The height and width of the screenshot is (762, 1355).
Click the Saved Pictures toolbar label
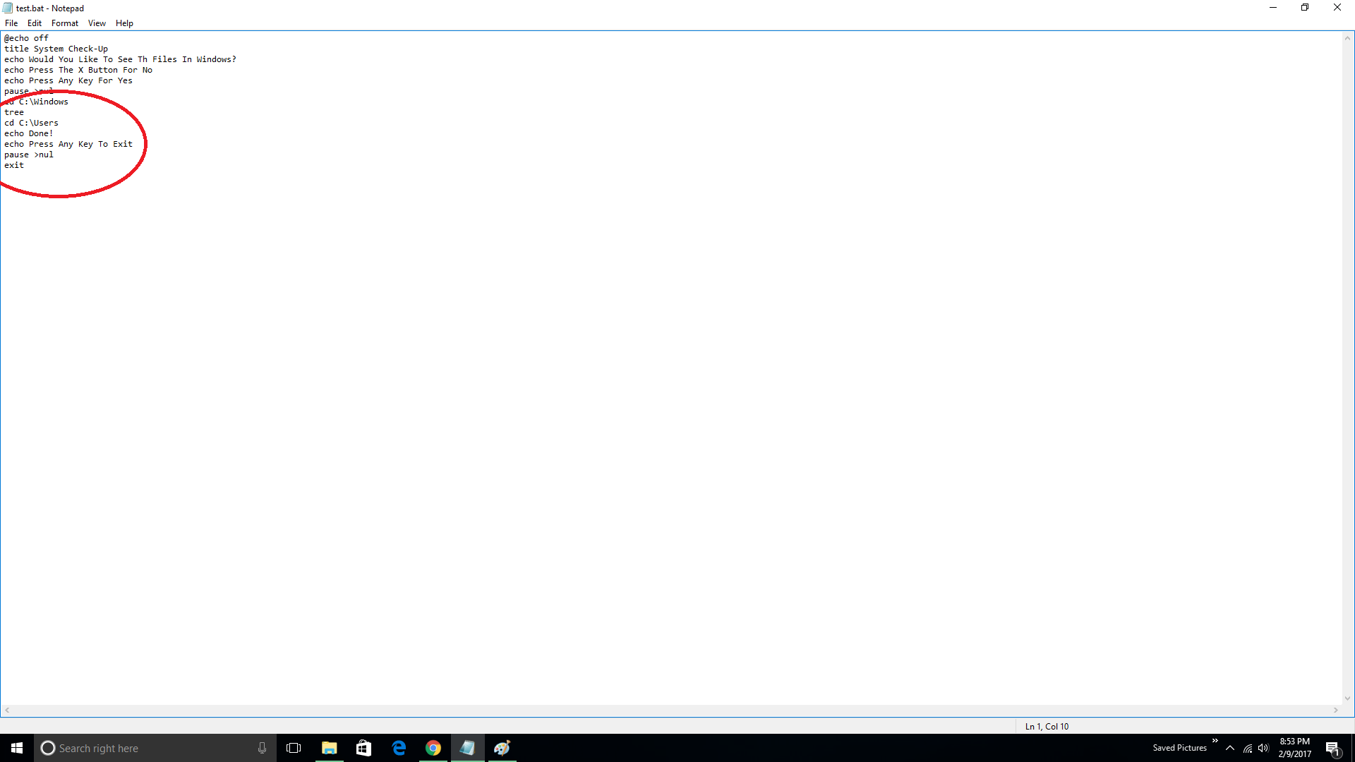coord(1179,748)
